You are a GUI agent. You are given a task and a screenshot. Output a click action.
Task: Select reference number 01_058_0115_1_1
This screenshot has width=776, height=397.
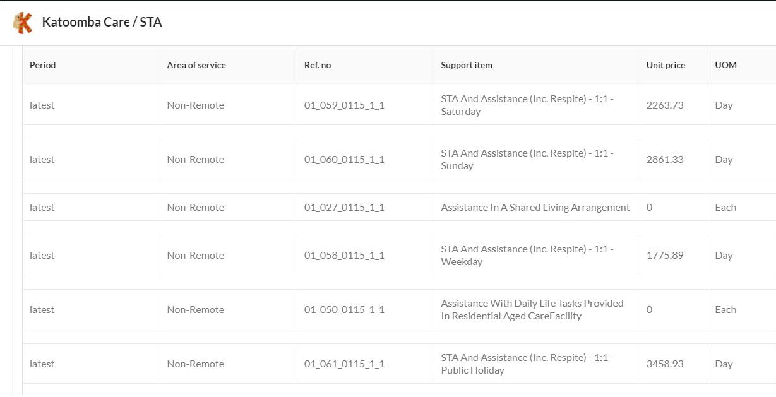click(344, 256)
